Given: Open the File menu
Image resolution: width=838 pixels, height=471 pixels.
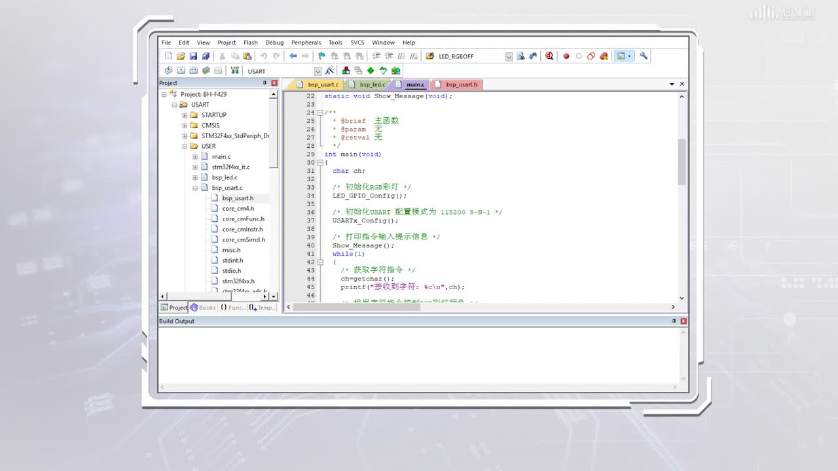Looking at the screenshot, I should 166,43.
